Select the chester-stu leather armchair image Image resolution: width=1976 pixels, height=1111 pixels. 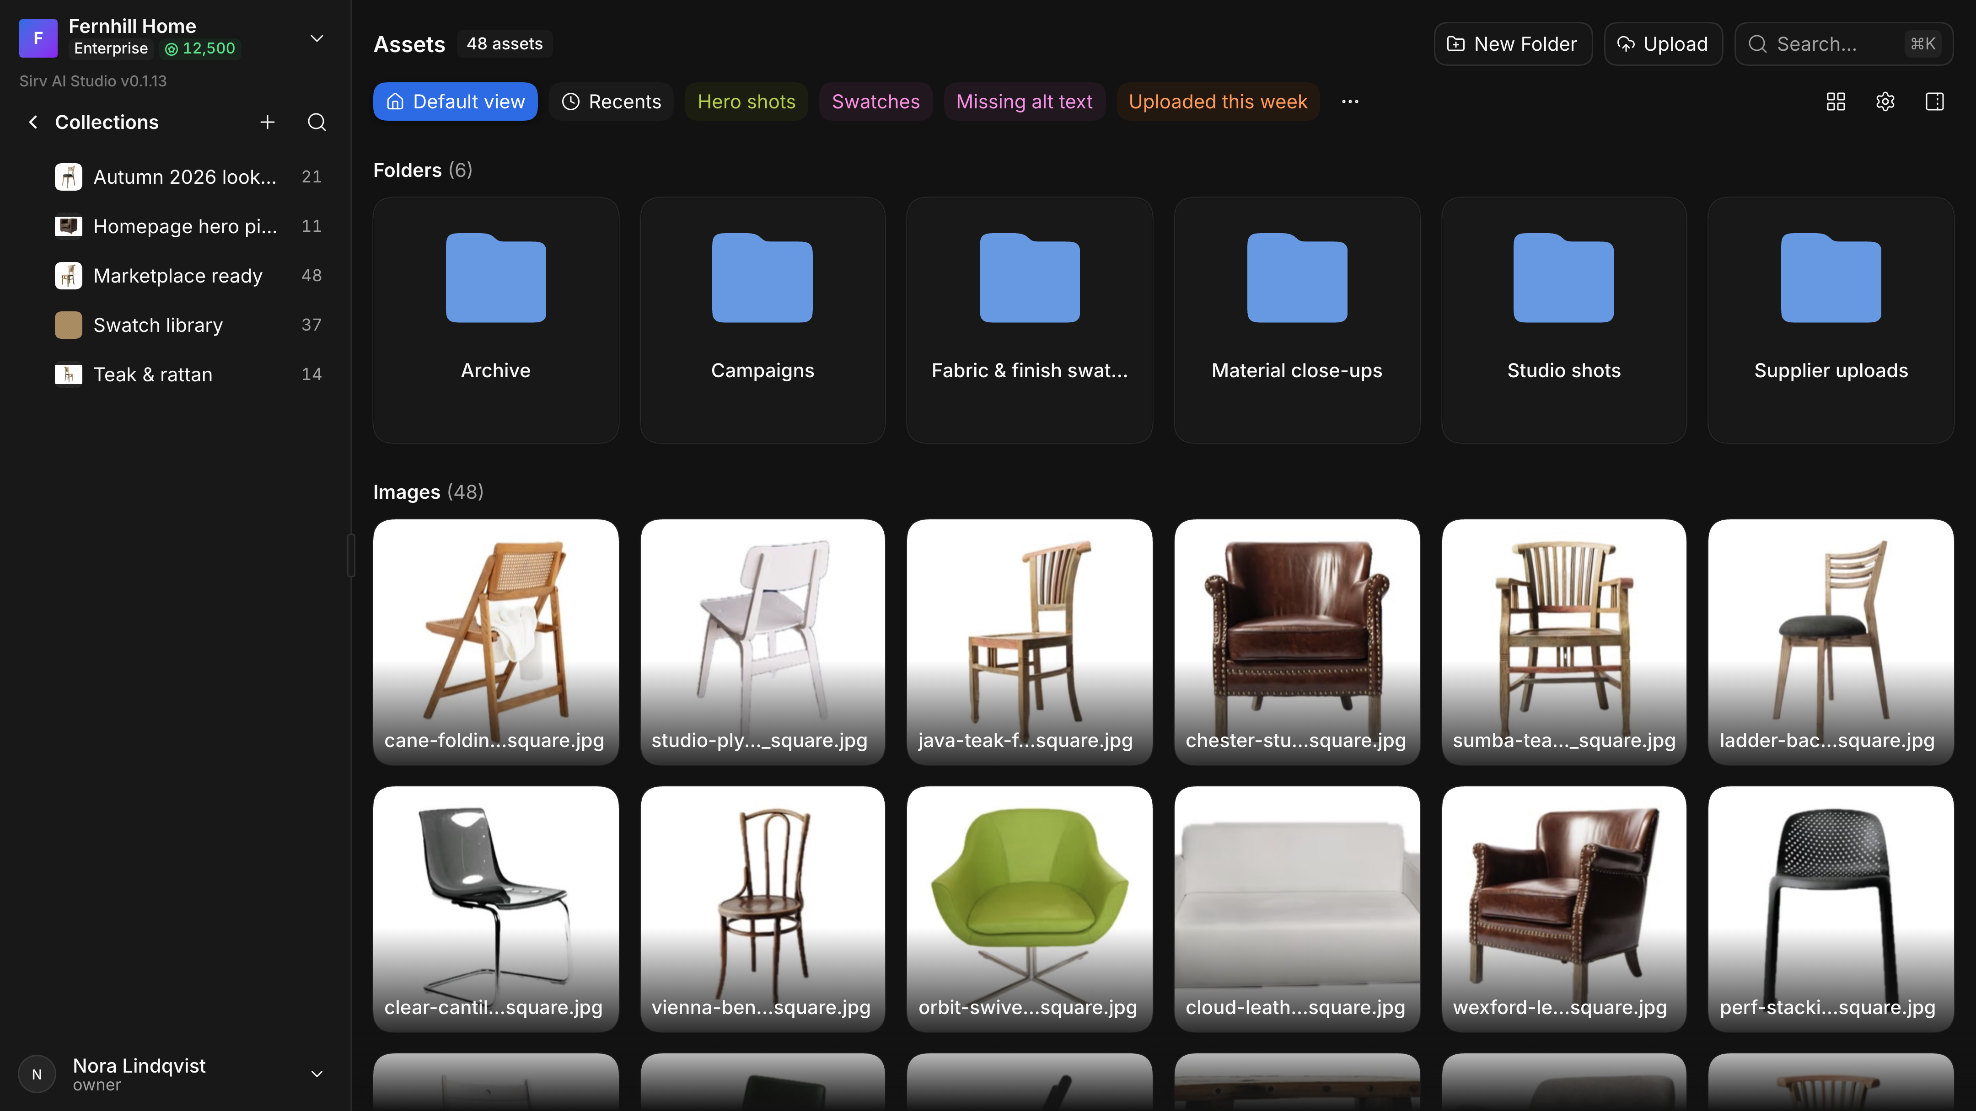(x=1296, y=642)
